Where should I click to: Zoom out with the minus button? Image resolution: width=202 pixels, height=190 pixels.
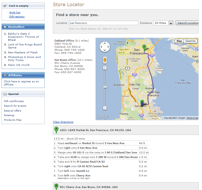point(105,108)
